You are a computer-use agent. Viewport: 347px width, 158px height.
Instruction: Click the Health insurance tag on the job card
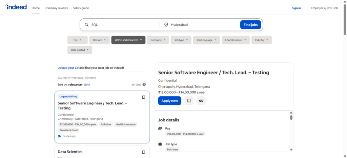point(125,124)
